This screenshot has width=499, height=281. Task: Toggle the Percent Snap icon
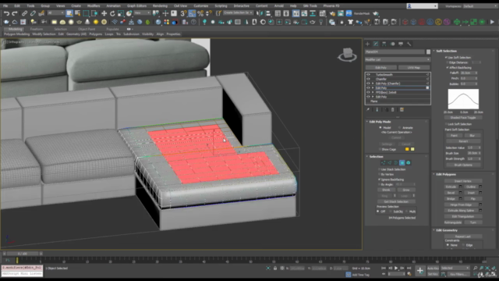200,13
